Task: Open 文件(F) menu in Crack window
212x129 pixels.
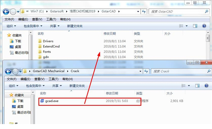Action: pyautogui.click(x=12, y=79)
